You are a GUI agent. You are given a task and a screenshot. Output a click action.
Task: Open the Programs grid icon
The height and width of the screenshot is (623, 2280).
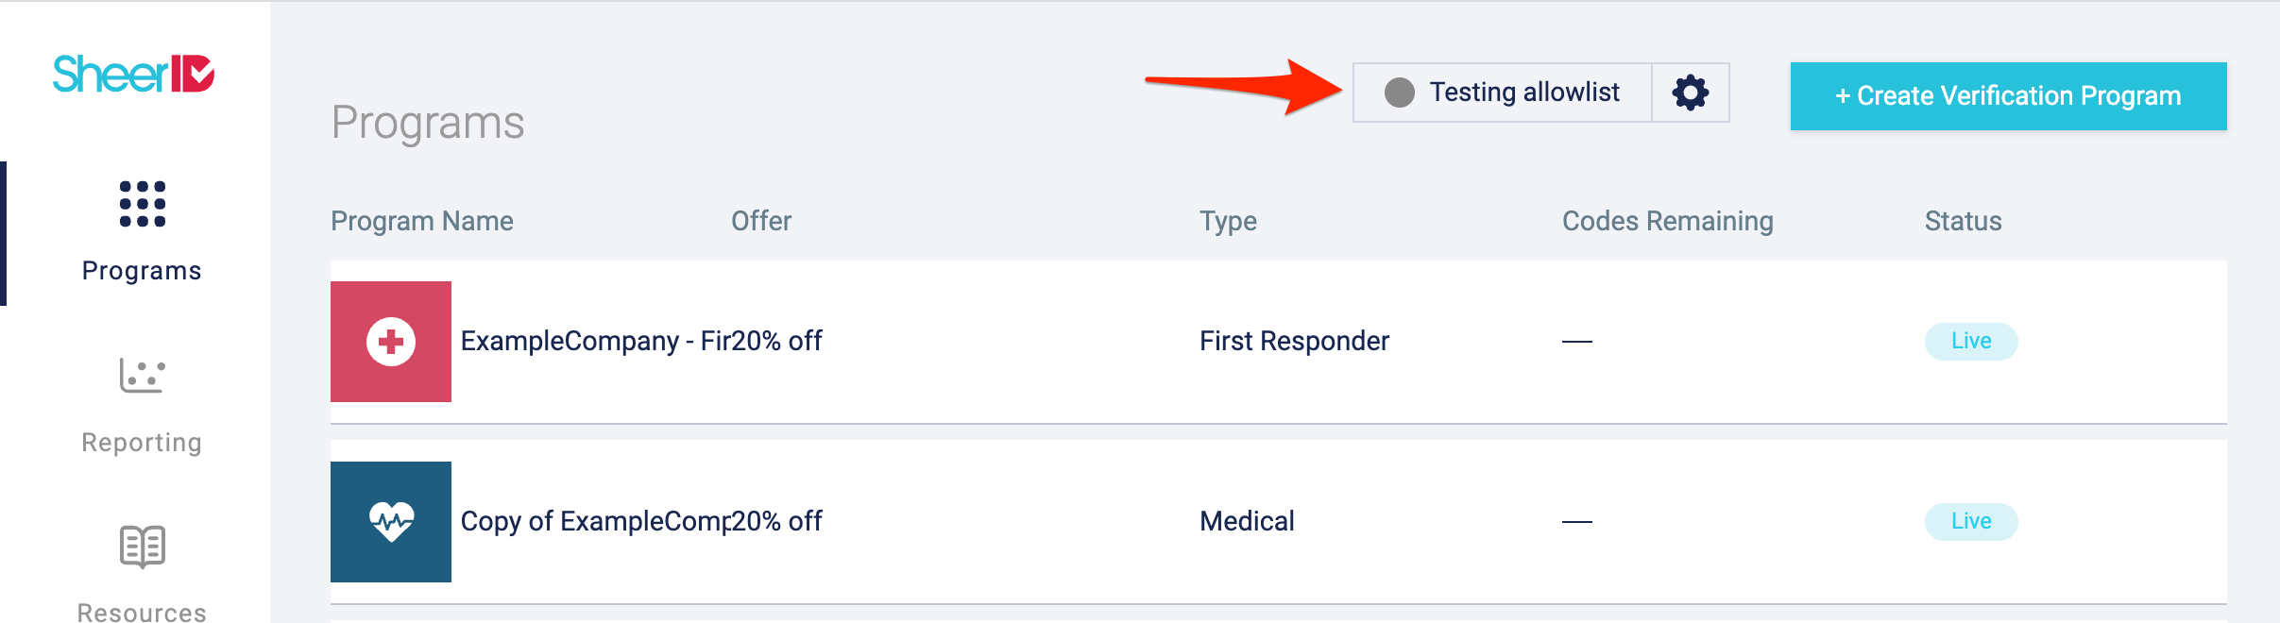point(143,204)
